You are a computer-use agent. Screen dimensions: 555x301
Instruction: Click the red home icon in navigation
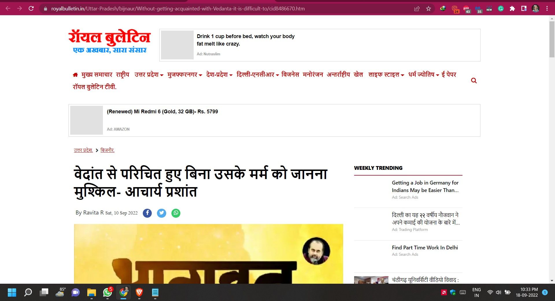pyautogui.click(x=75, y=75)
